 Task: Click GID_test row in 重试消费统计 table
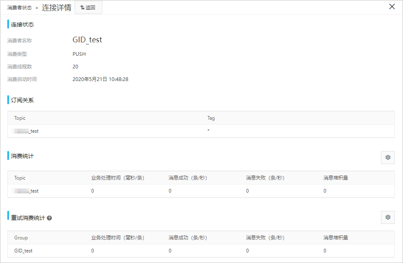coord(201,251)
